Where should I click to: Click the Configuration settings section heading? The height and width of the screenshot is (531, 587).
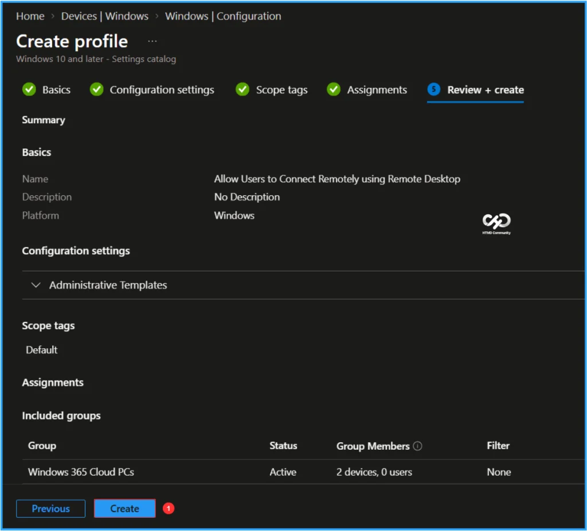(76, 251)
